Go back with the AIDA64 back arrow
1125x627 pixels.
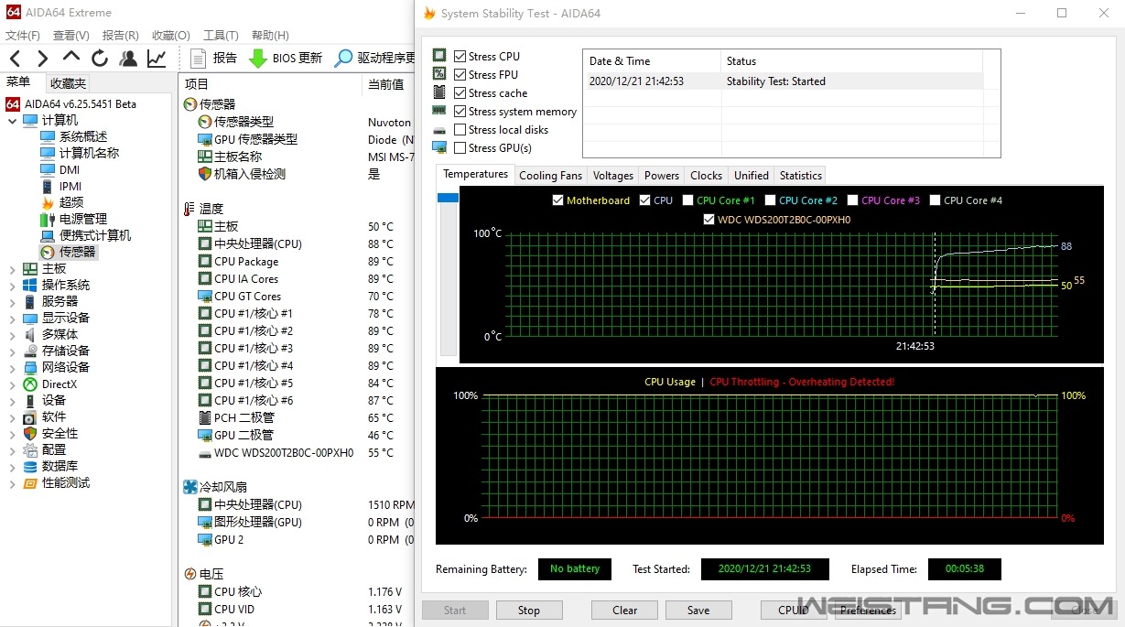pyautogui.click(x=15, y=59)
